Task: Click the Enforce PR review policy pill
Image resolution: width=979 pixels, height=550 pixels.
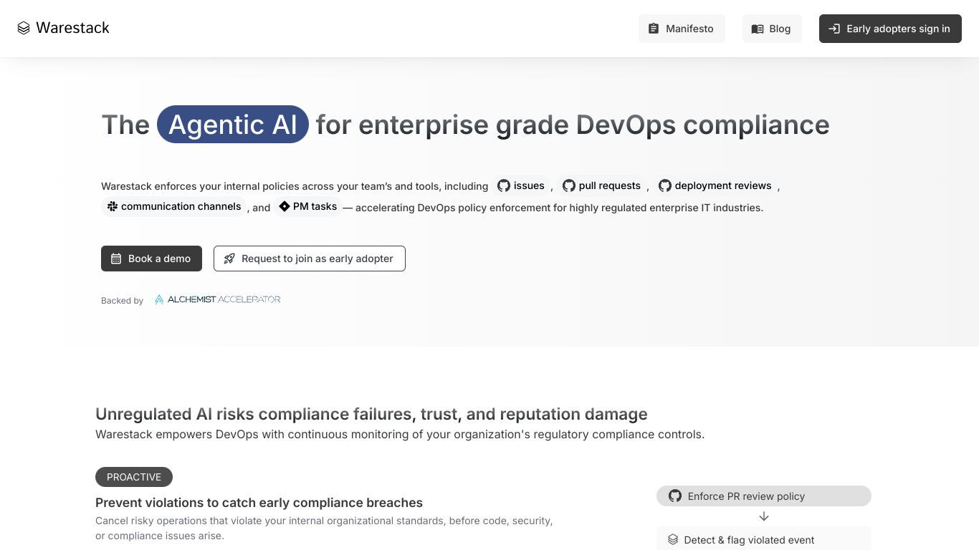Action: click(764, 496)
